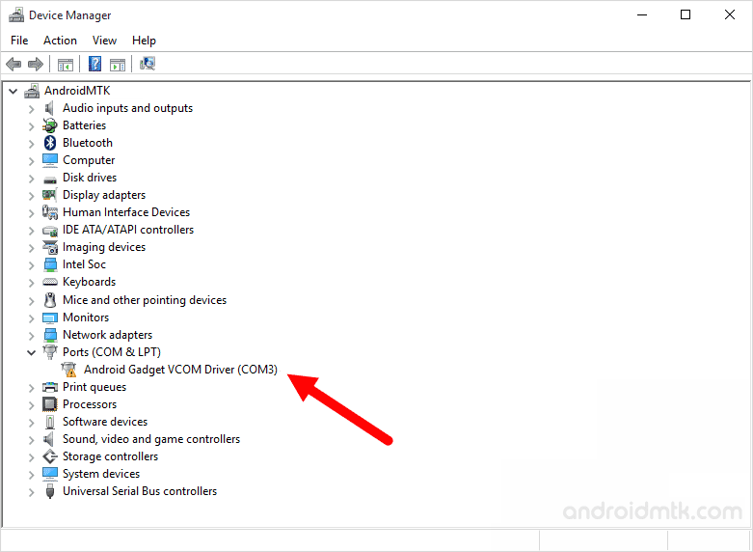This screenshot has height=552, width=753.
Task: Expand the Keyboards chevron
Action: click(x=31, y=283)
